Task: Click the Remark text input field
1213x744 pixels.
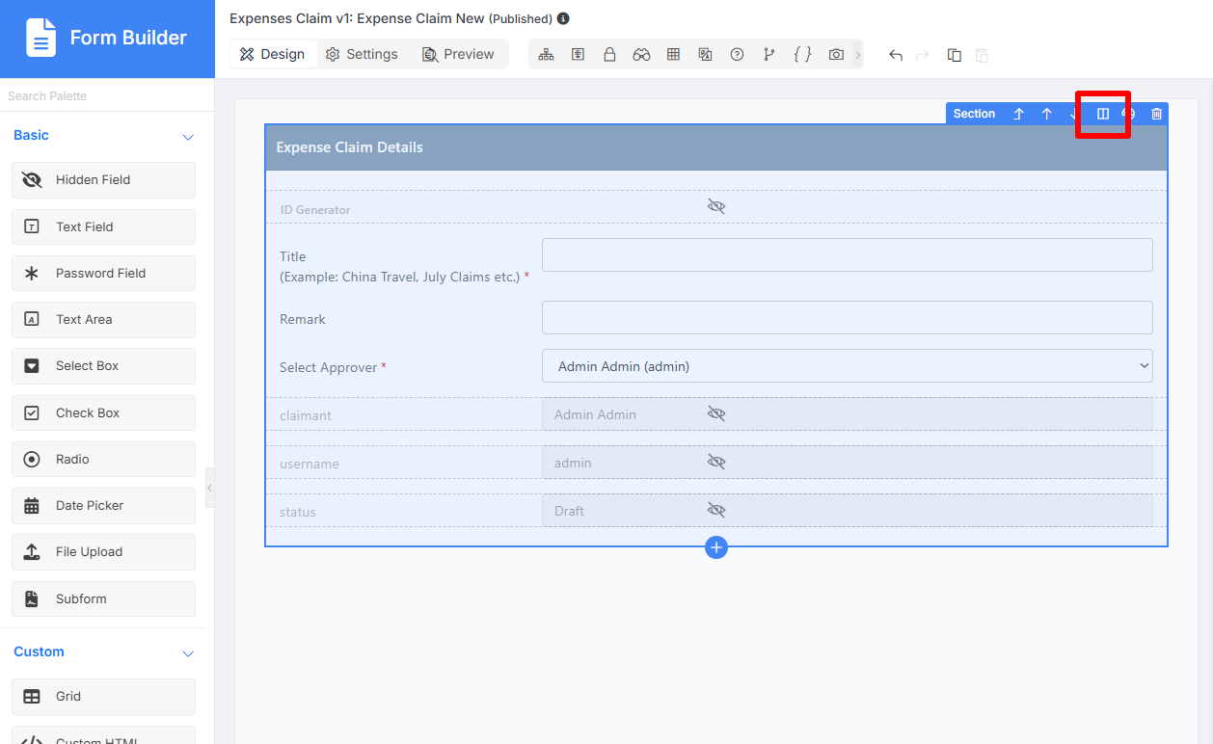Action: (x=848, y=318)
